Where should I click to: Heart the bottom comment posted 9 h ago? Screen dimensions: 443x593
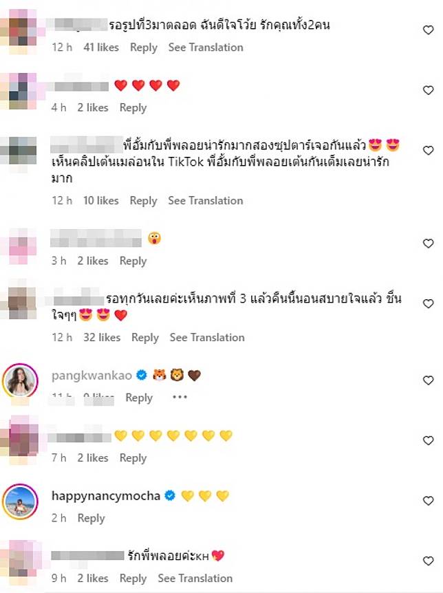coord(428,561)
